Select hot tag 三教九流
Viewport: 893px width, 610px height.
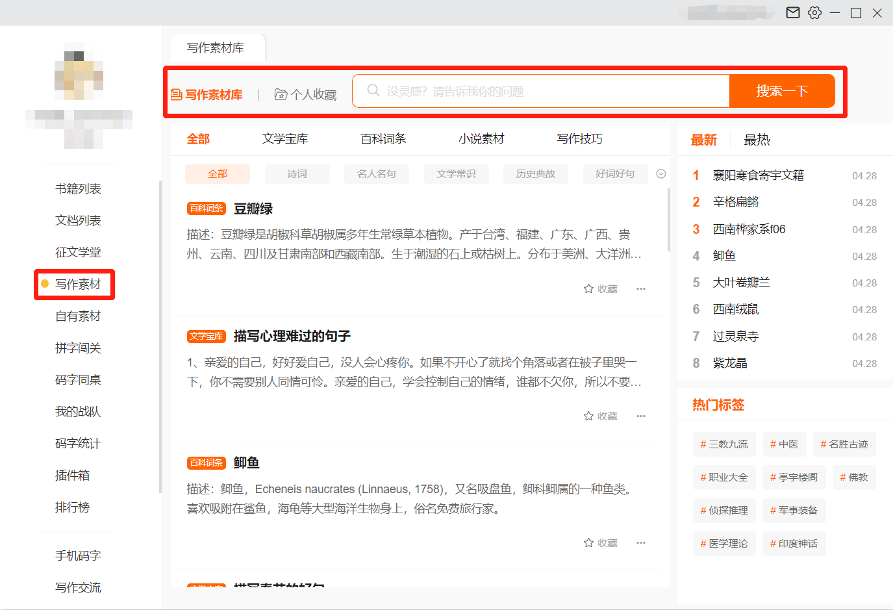click(724, 444)
